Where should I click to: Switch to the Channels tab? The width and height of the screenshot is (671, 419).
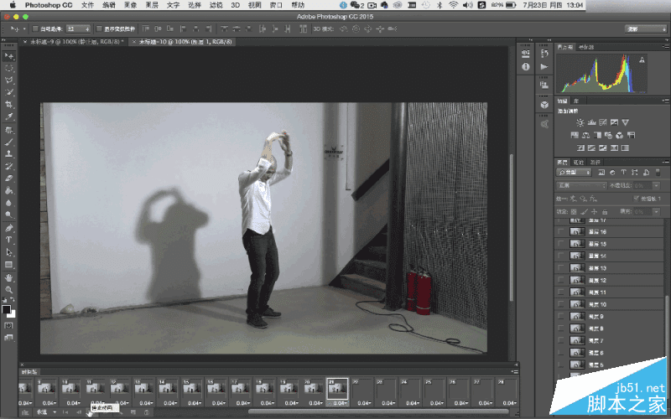578,163
